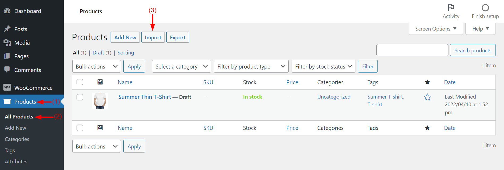Click the Summer T-shirt tag link
Image resolution: width=504 pixels, height=170 pixels.
(385, 97)
